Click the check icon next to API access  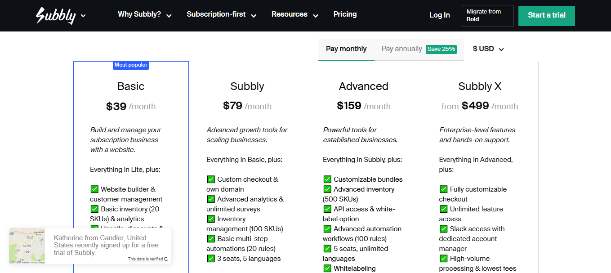[x=327, y=209]
